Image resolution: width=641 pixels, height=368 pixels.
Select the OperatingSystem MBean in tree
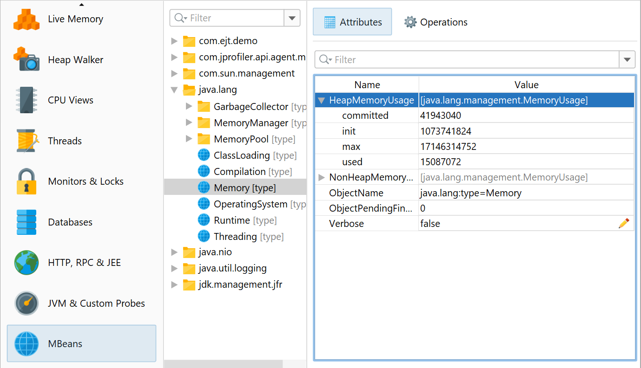250,204
